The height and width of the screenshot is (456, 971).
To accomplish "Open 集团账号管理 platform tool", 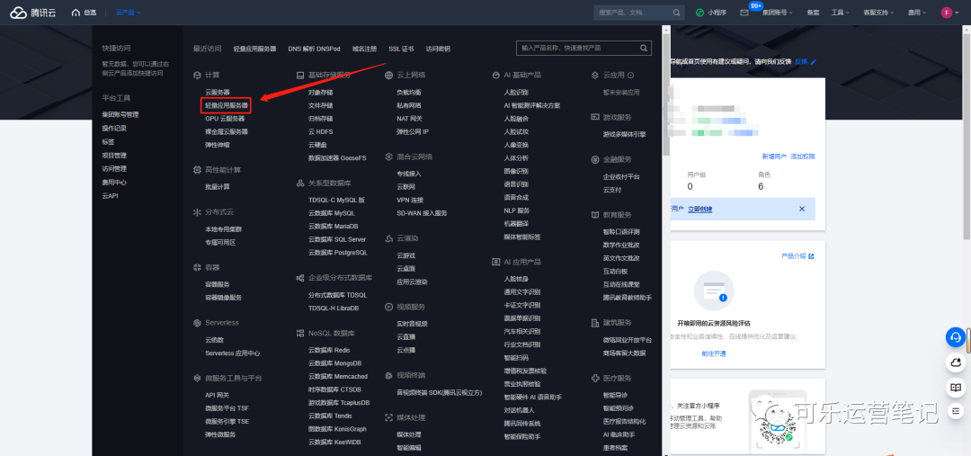I will coord(120,114).
